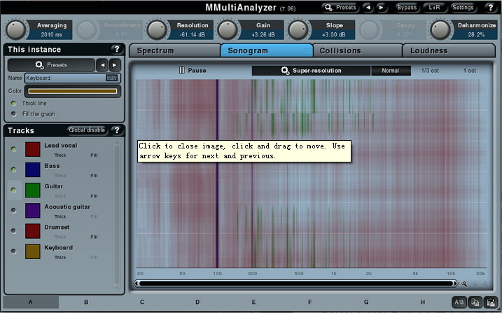Paste settings icon at bottom right
The width and height of the screenshot is (502, 313).
[x=490, y=302]
